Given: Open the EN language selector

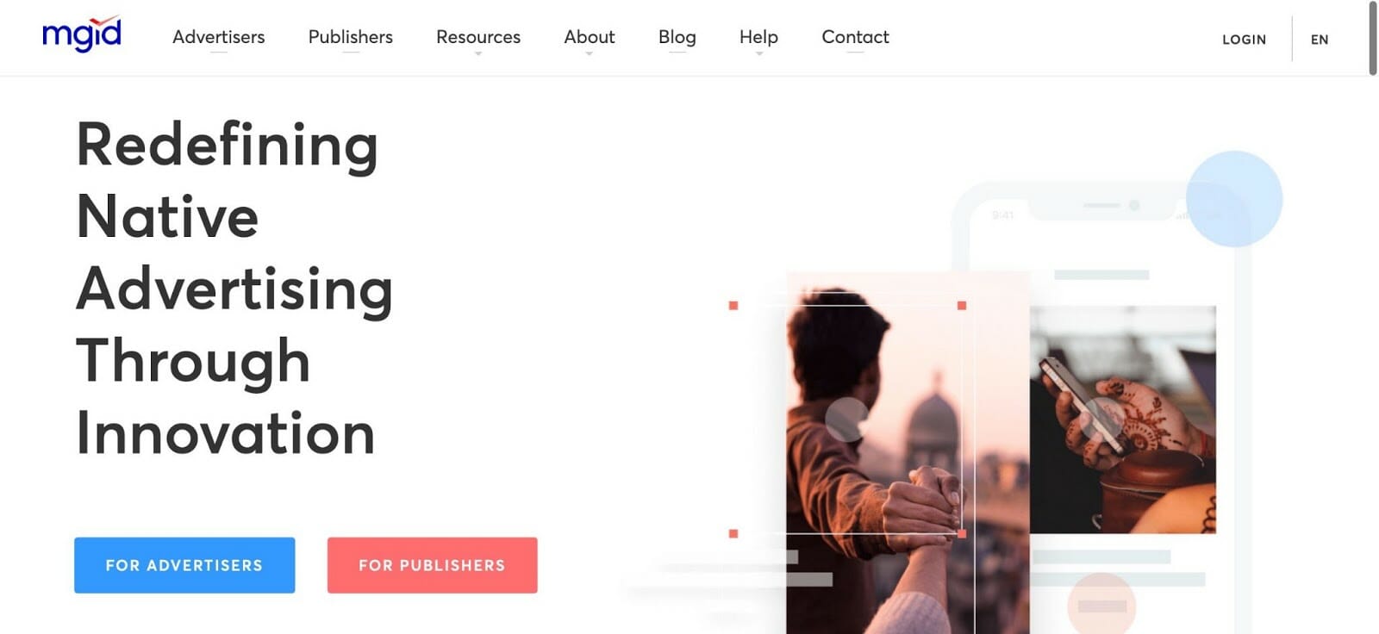Looking at the screenshot, I should (x=1320, y=40).
